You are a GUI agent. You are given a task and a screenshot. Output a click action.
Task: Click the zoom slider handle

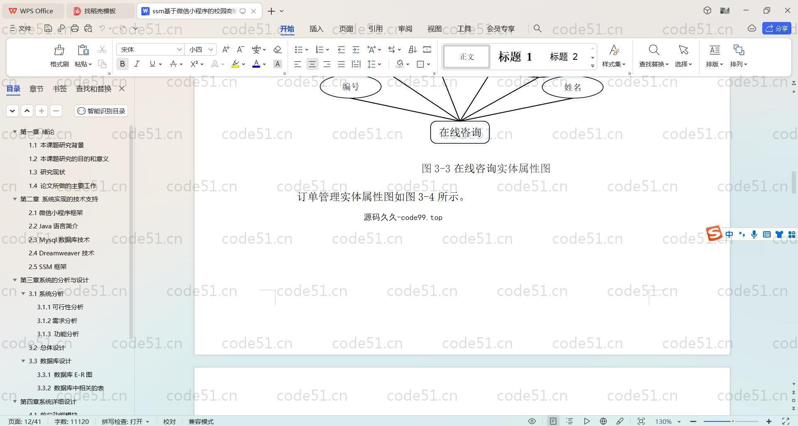click(x=733, y=421)
